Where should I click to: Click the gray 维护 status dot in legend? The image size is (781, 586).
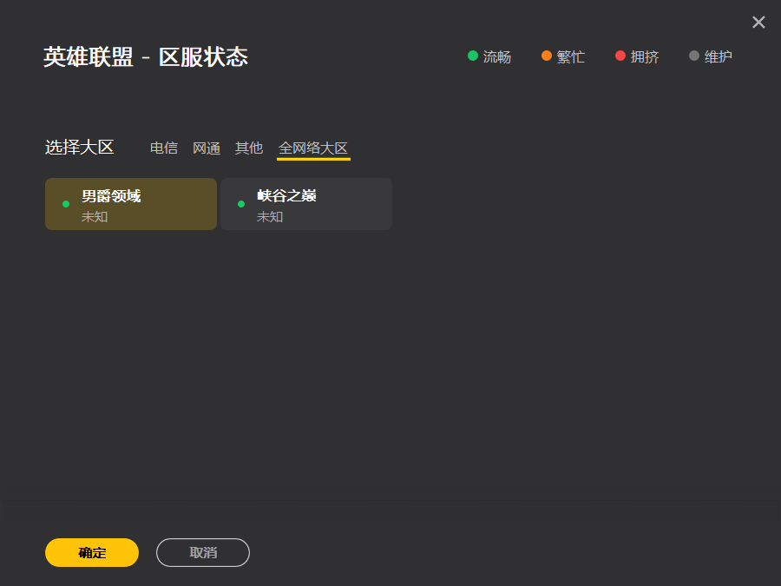coord(694,56)
